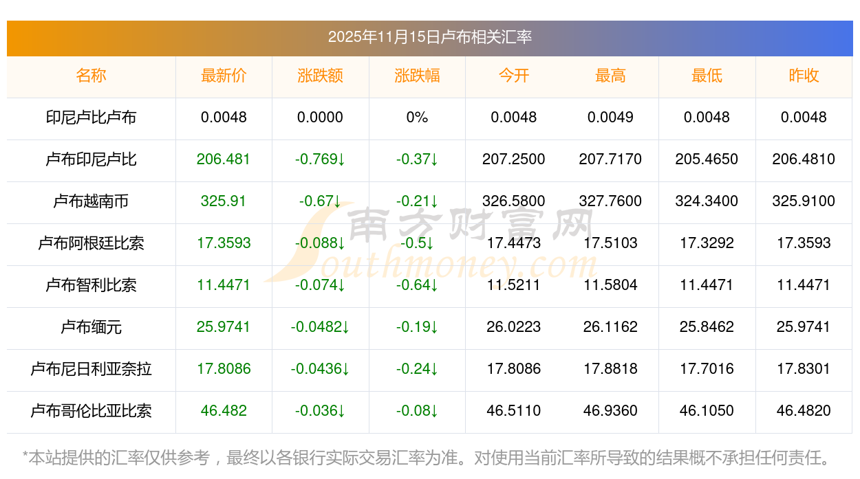This screenshot has width=860, height=479.
Task: Click change percent -0.21↓
Action: pos(417,201)
